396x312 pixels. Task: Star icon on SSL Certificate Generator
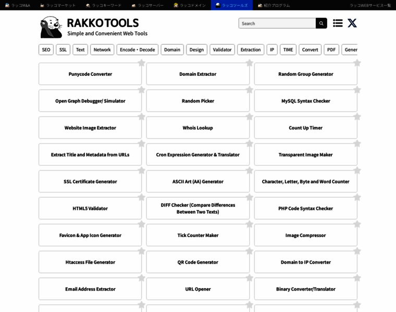point(141,171)
